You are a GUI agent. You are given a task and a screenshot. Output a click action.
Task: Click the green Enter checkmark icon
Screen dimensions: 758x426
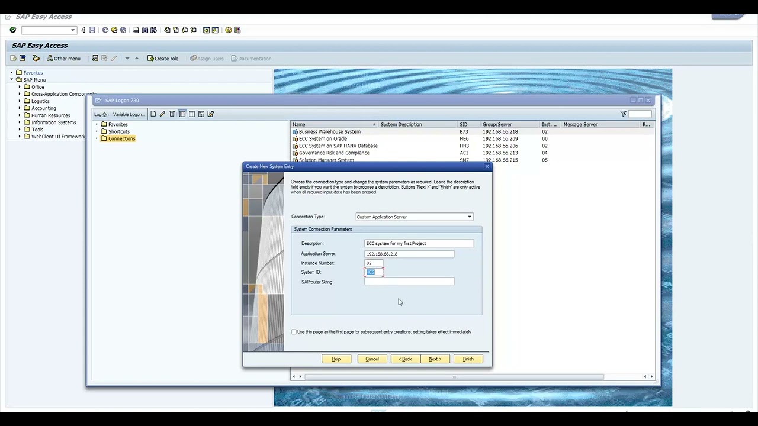point(12,30)
